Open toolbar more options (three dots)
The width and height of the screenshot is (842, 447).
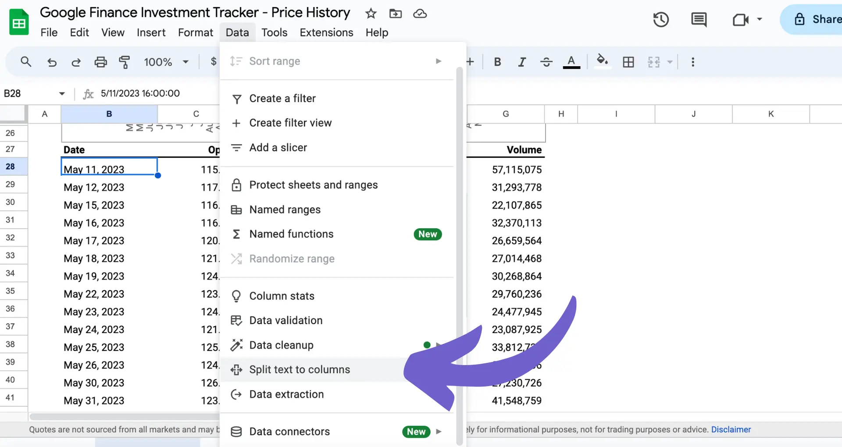coord(693,62)
